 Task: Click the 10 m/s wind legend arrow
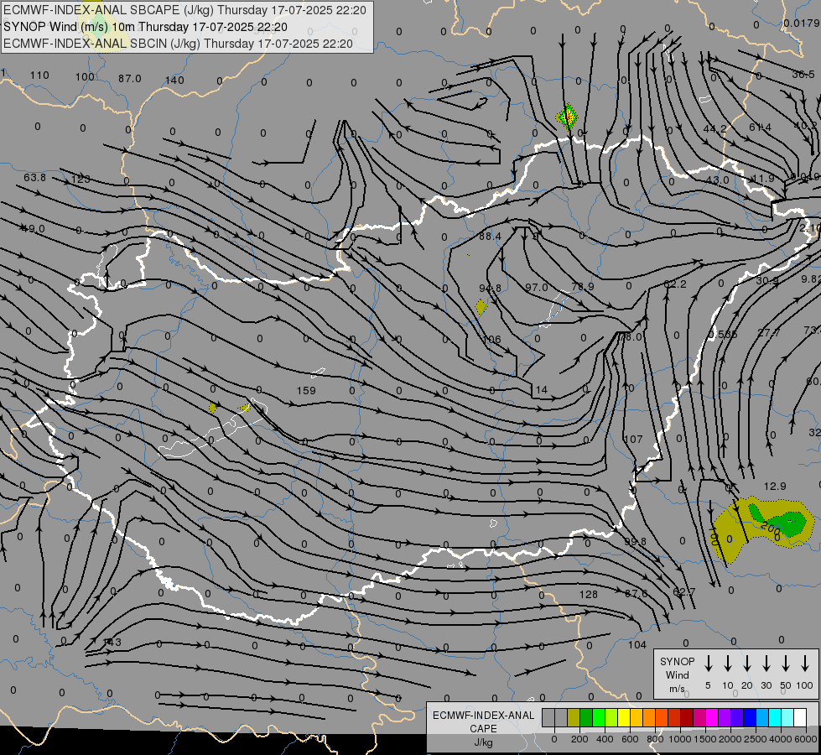coord(728,663)
